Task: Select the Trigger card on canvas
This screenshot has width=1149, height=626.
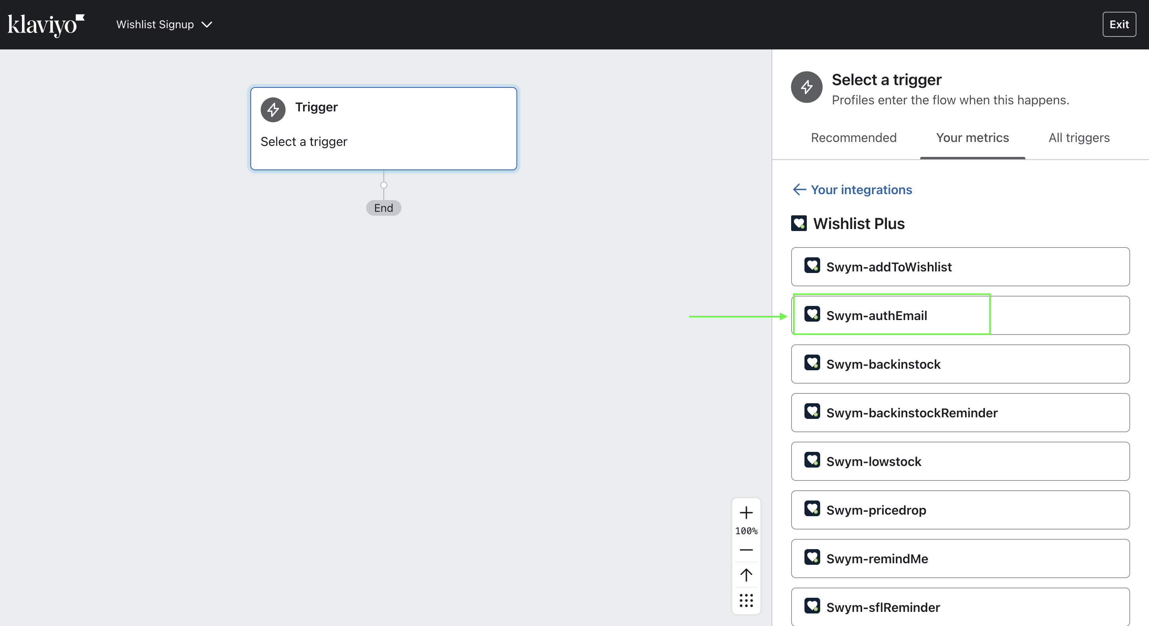Action: click(x=383, y=128)
